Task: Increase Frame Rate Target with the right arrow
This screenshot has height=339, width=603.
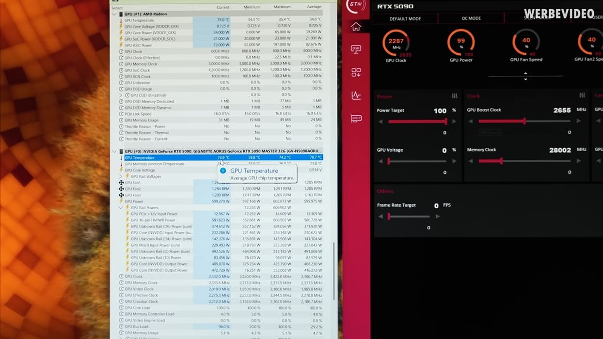Action: (438, 216)
